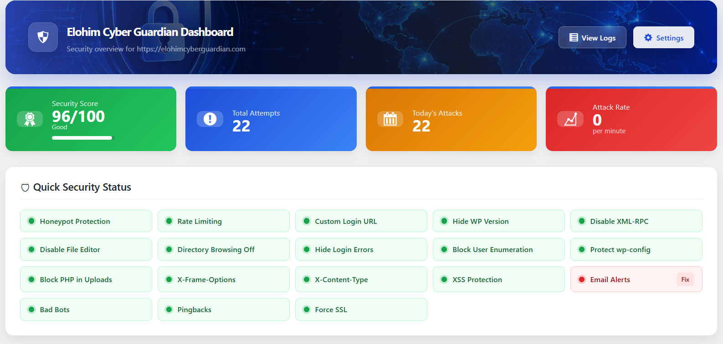Select the Rate Limiting status item

point(224,221)
